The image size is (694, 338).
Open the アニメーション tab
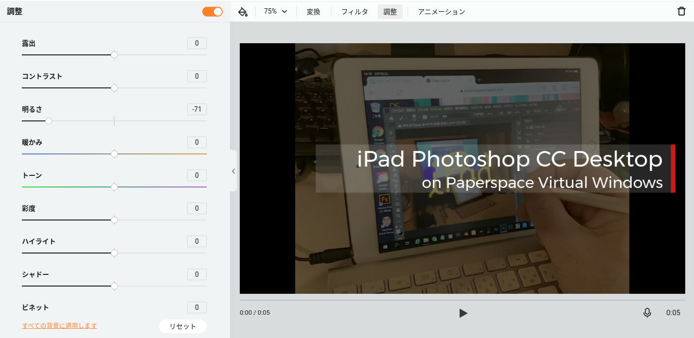[x=442, y=12]
